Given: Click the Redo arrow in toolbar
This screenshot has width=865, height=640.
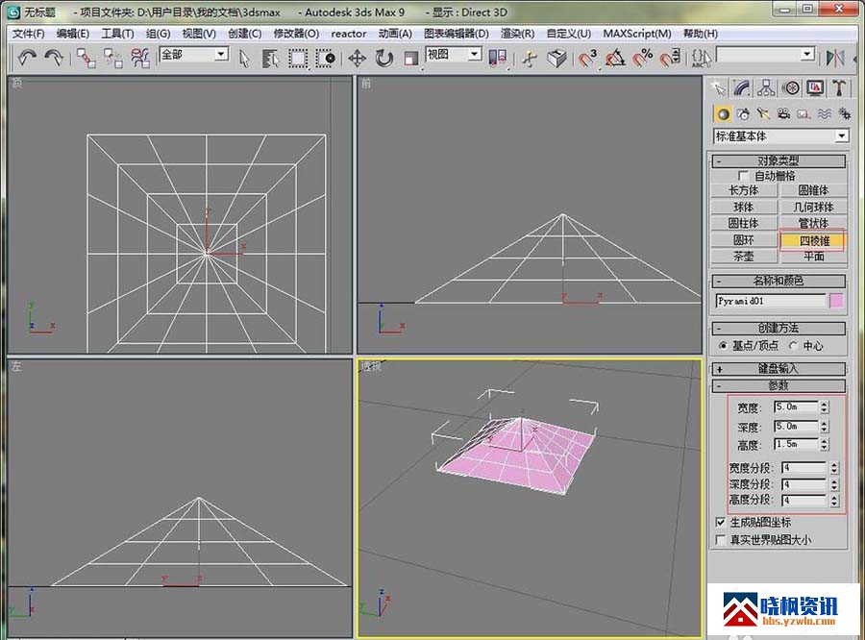Looking at the screenshot, I should pos(54,58).
